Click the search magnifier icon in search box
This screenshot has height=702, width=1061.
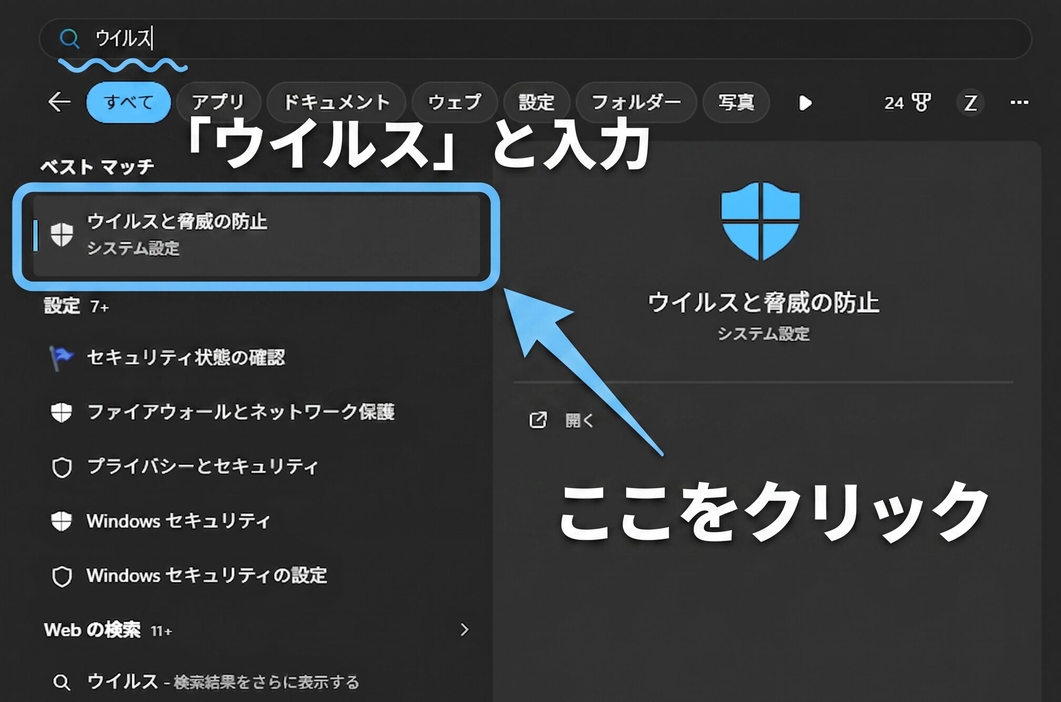pos(69,38)
